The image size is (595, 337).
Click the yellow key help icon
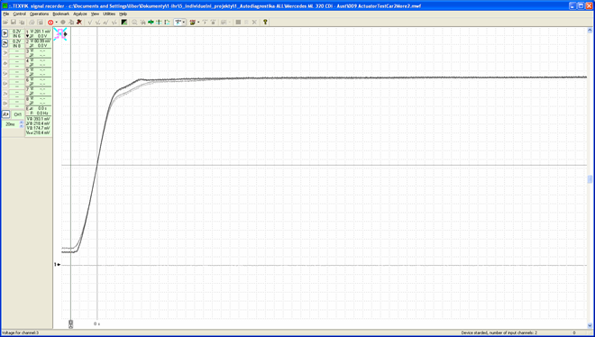pyautogui.click(x=265, y=22)
